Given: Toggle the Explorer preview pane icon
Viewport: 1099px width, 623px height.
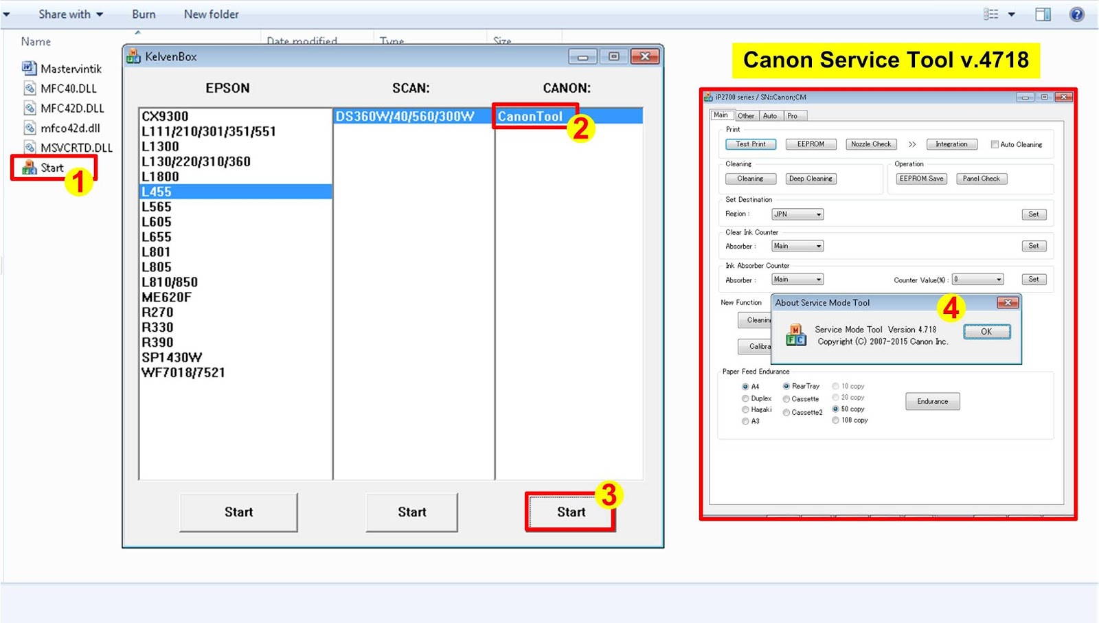Looking at the screenshot, I should [x=1043, y=14].
